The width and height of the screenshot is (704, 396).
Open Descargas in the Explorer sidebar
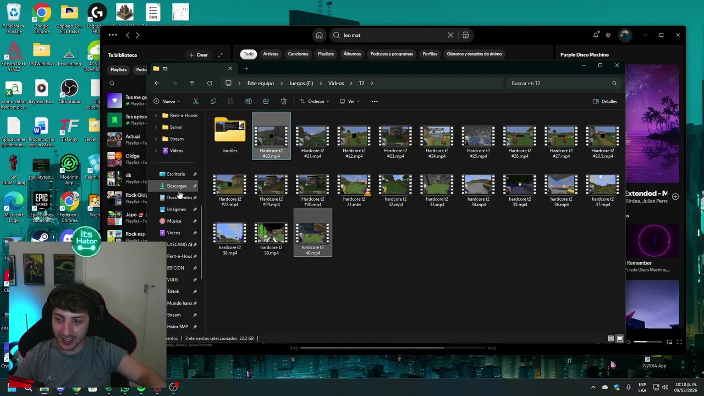coord(178,186)
